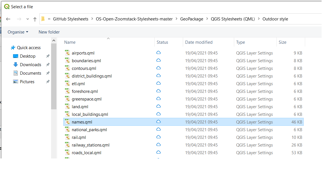This screenshot has width=327, height=184.
Task: Click the New folder button
Action: [49, 32]
